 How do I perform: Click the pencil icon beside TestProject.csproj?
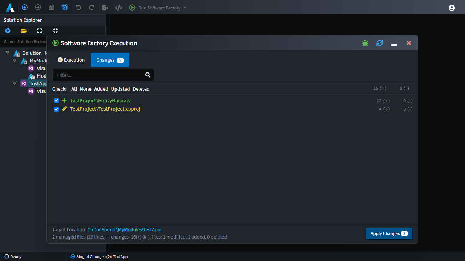click(64, 109)
